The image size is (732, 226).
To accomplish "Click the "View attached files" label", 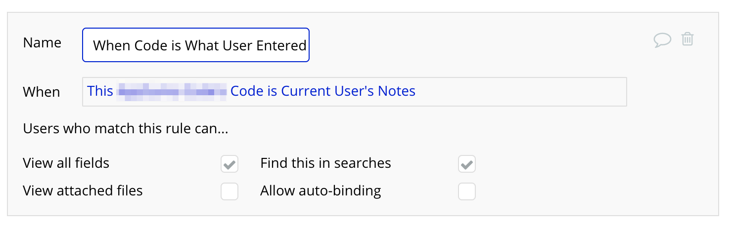I will tap(83, 190).
